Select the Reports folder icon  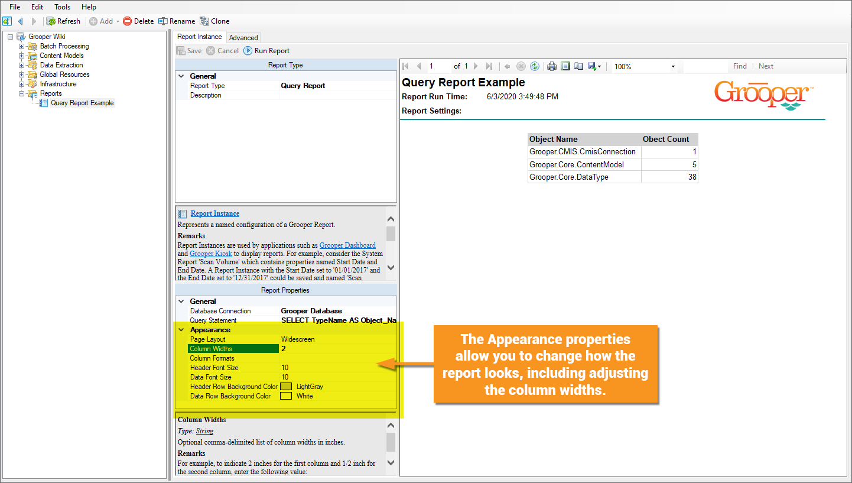coord(32,93)
